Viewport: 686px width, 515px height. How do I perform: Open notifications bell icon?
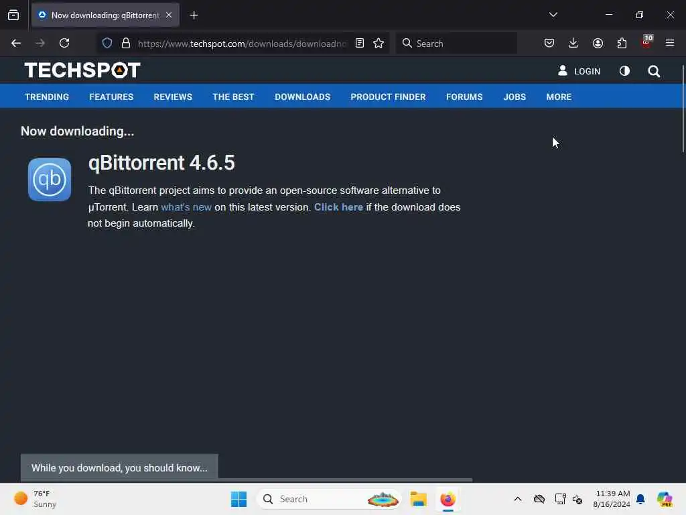tap(640, 499)
